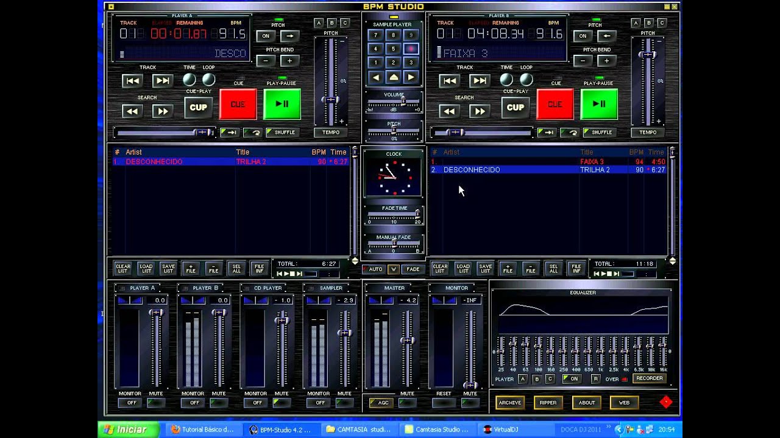Select equalizer player B

tap(536, 378)
